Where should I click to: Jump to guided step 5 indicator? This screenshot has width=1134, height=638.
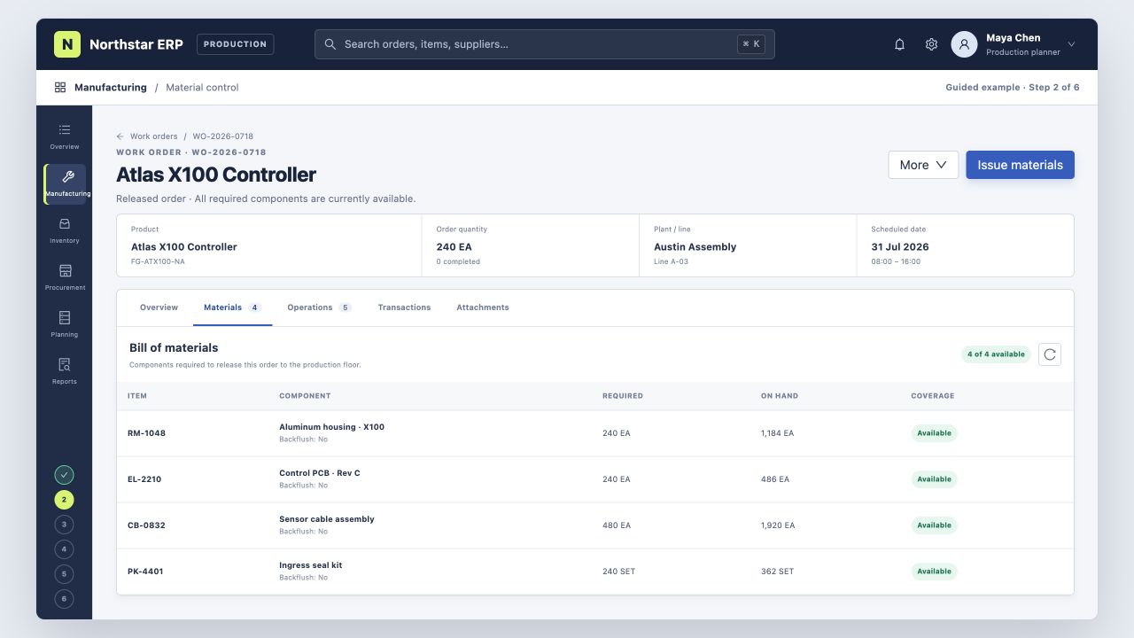click(64, 574)
